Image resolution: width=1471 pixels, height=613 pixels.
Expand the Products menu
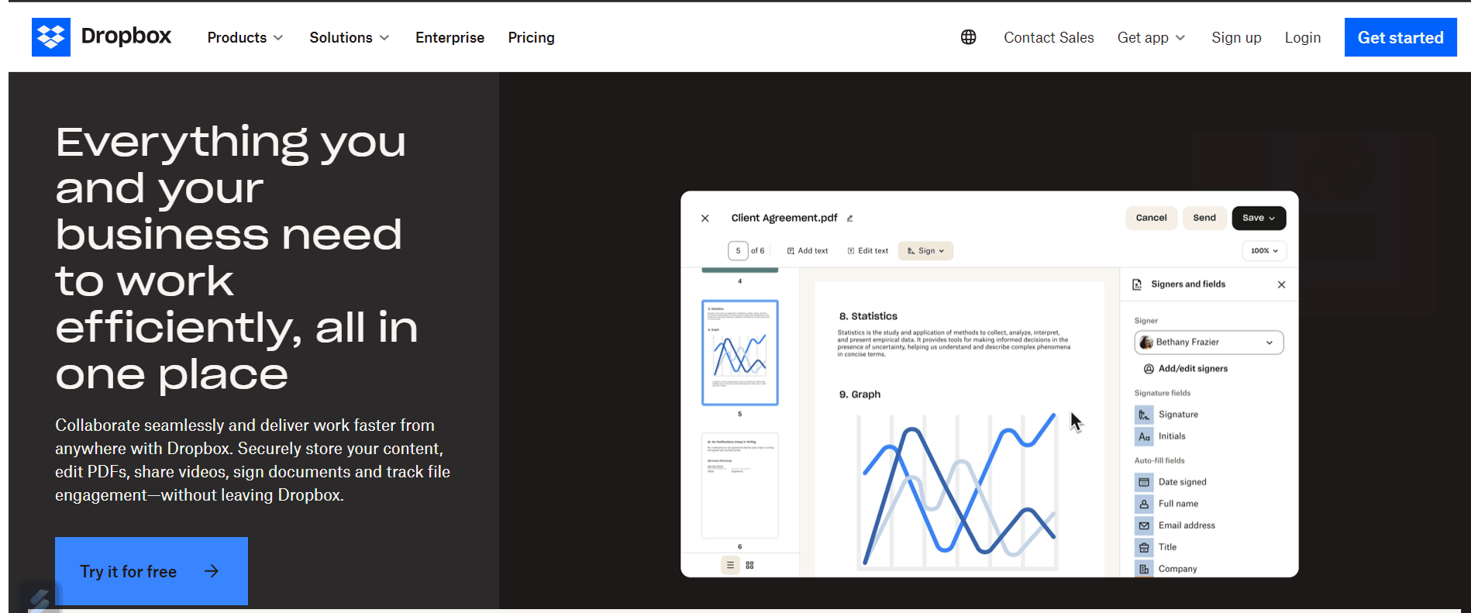click(x=245, y=37)
